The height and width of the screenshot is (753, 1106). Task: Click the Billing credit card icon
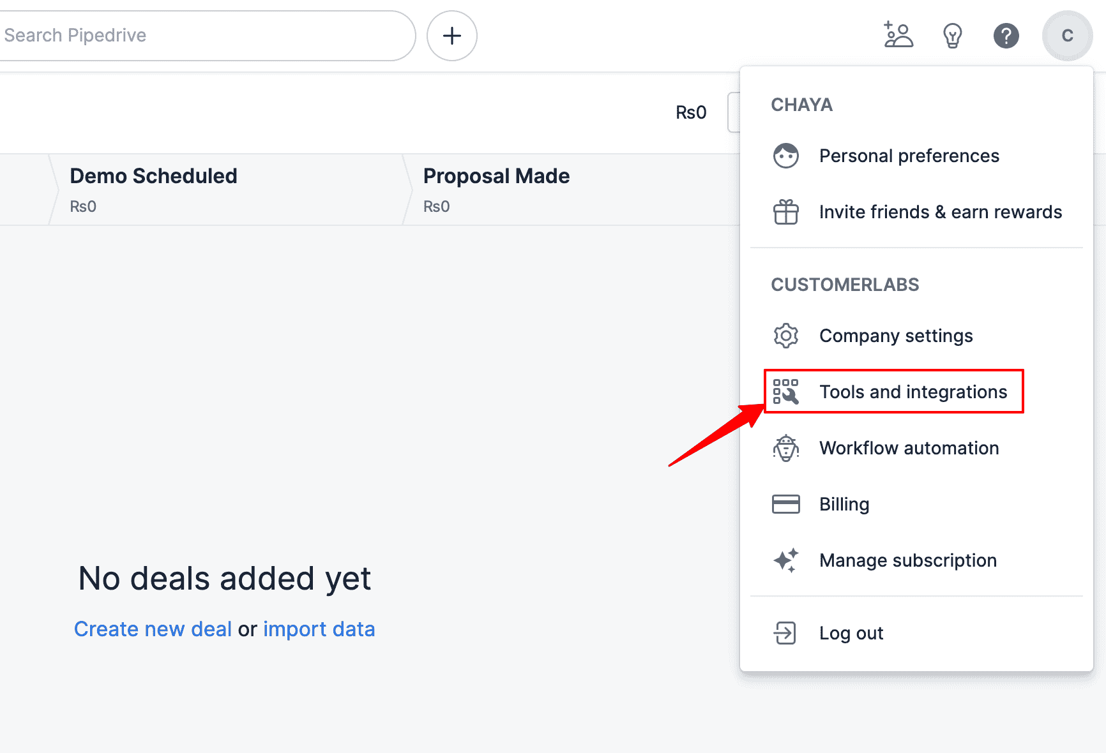click(786, 503)
